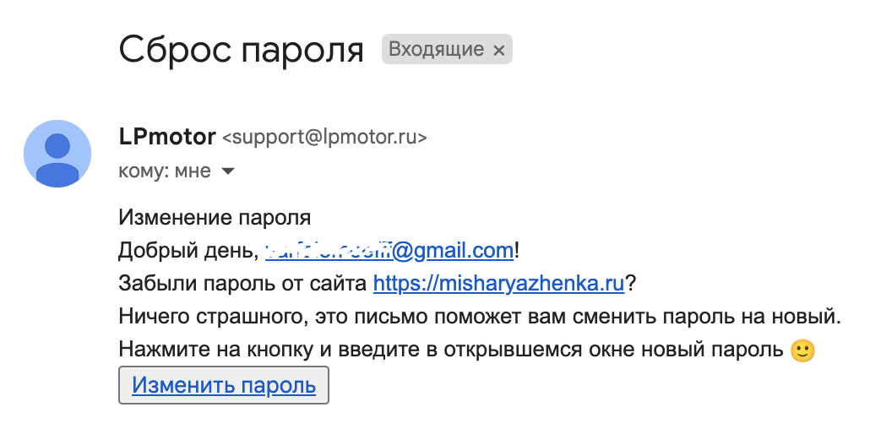Click the Забыли пароль от сайта text

(x=242, y=284)
